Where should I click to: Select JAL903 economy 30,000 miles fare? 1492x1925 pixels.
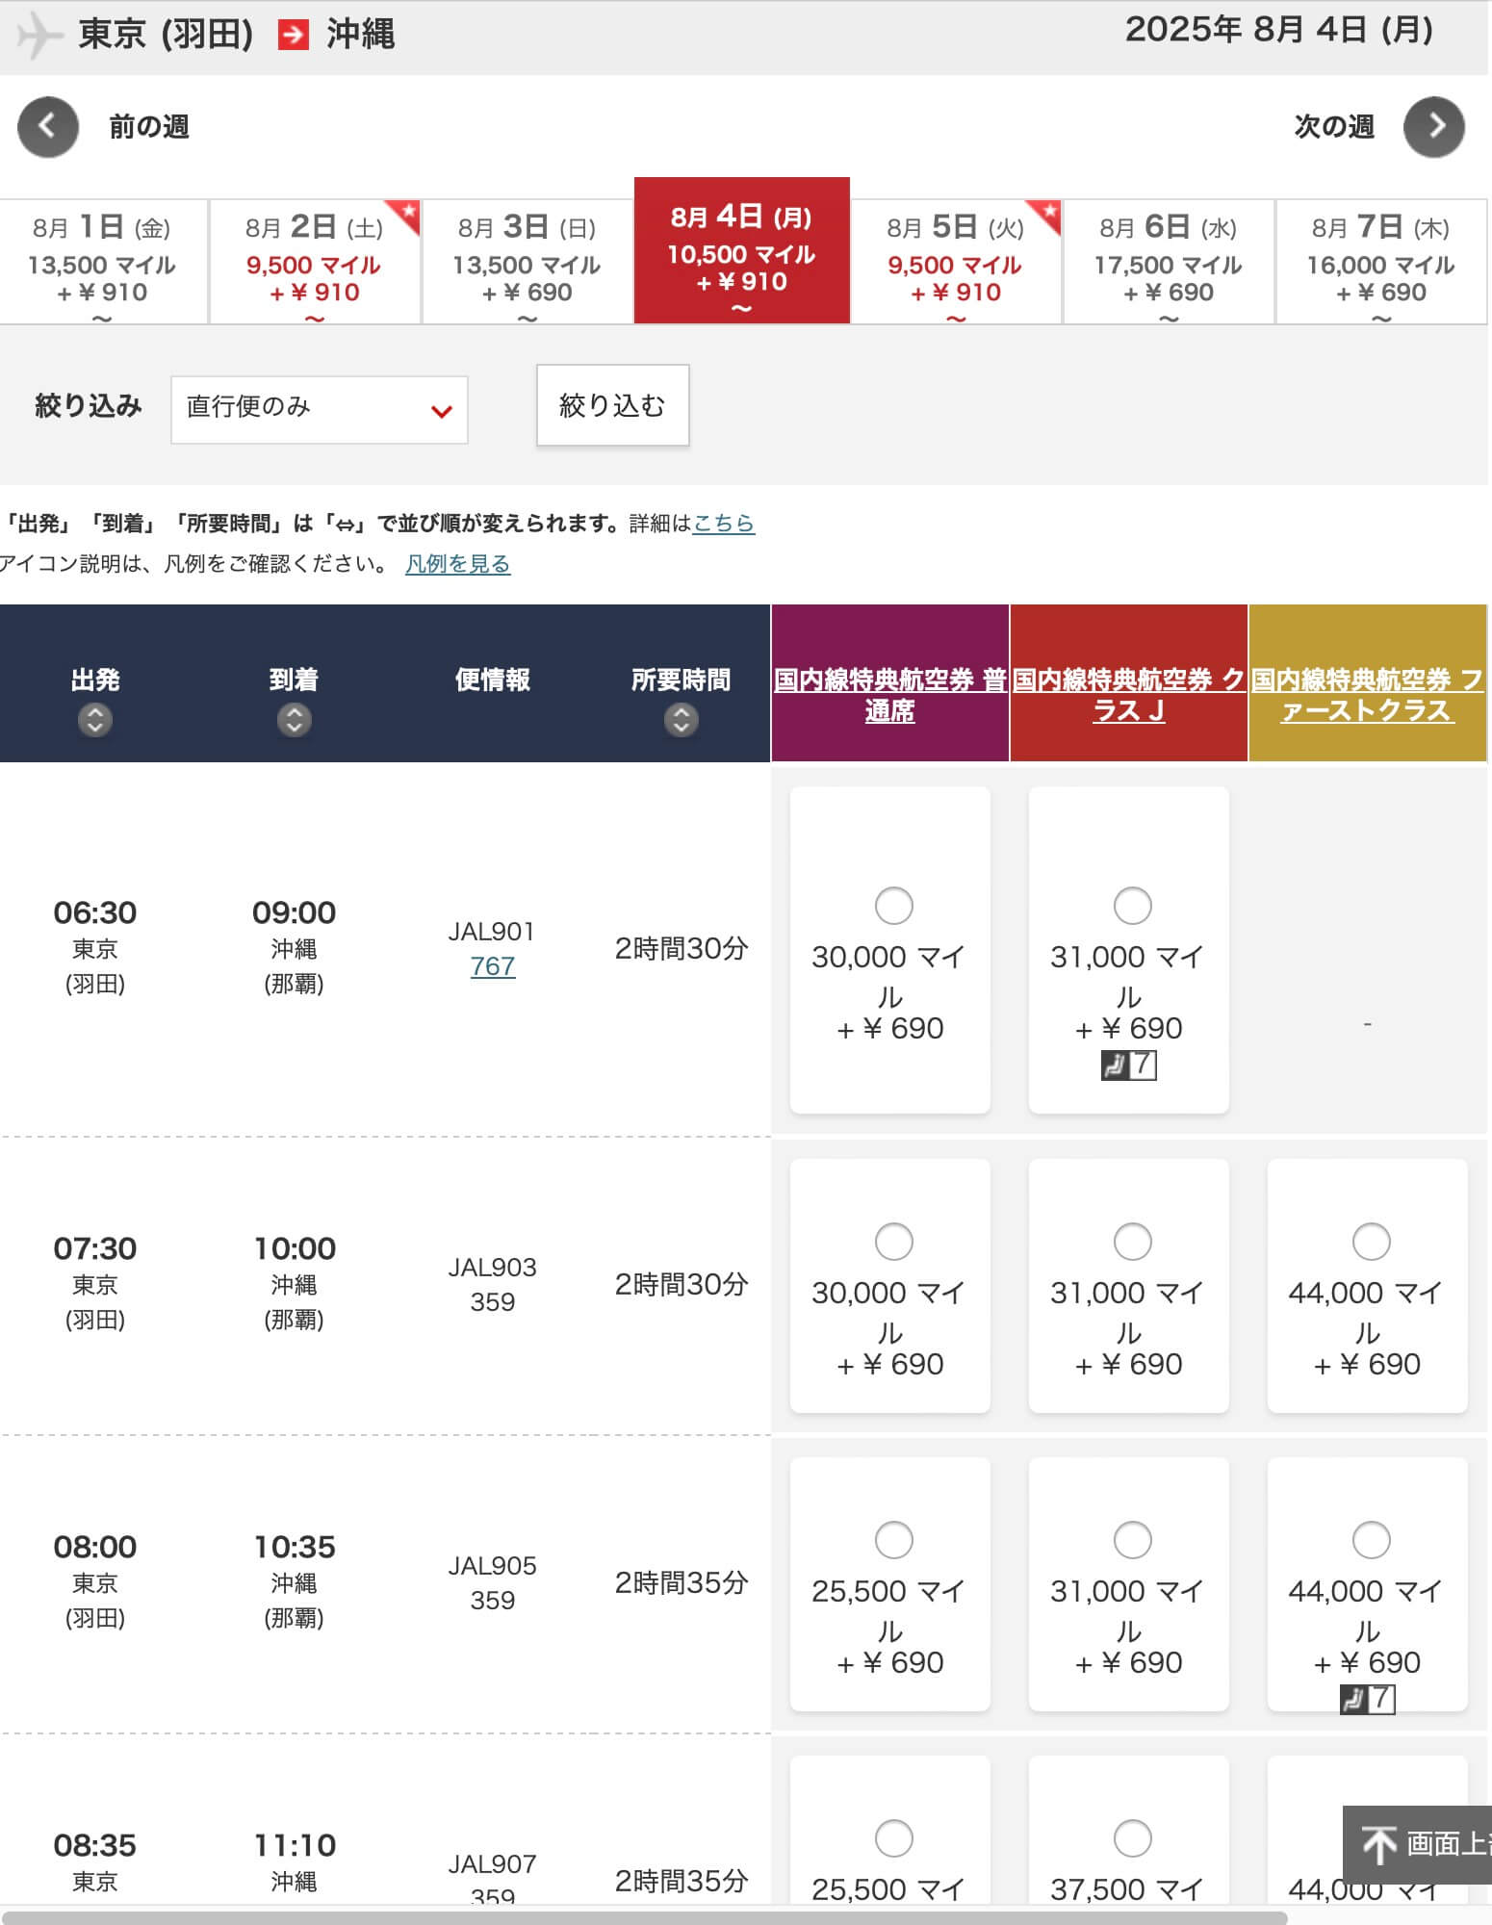893,1241
